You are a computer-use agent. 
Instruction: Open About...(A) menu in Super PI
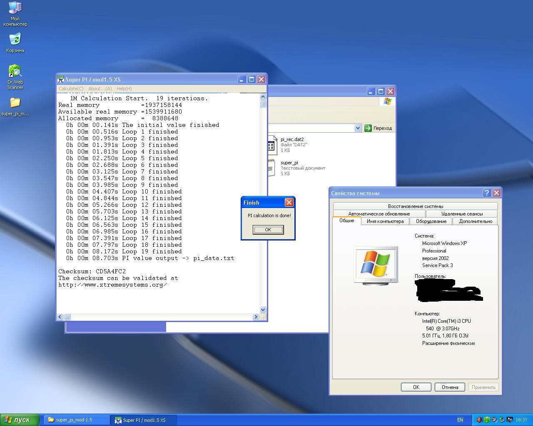pyautogui.click(x=100, y=89)
